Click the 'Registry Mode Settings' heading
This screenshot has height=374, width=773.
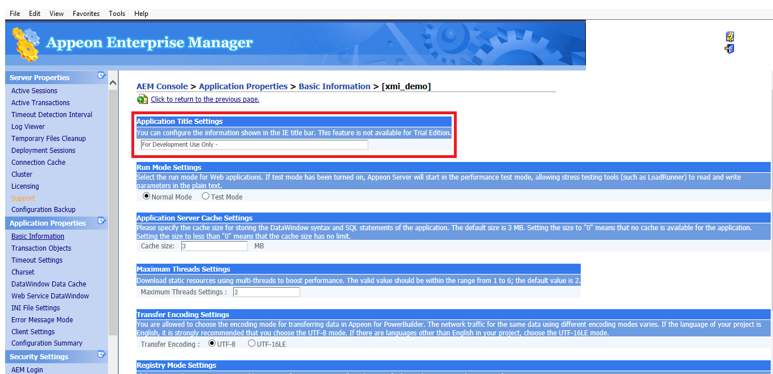click(176, 365)
